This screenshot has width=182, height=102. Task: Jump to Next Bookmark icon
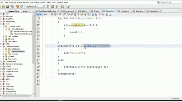click(85, 14)
